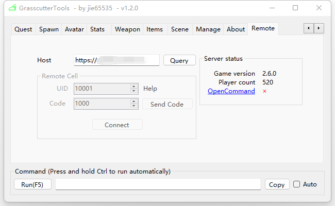335x206 pixels.
Task: Enable the Auto checkbox
Action: 296,184
